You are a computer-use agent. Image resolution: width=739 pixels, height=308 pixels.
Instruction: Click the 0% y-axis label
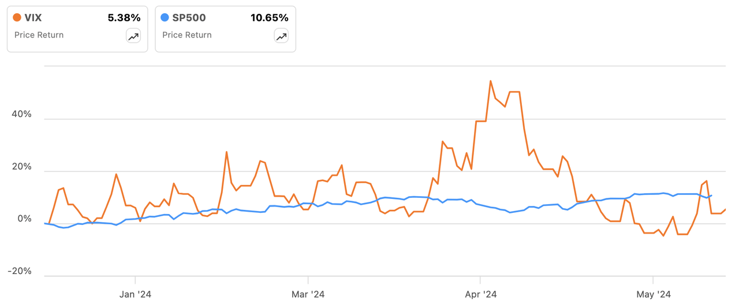pyautogui.click(x=24, y=219)
